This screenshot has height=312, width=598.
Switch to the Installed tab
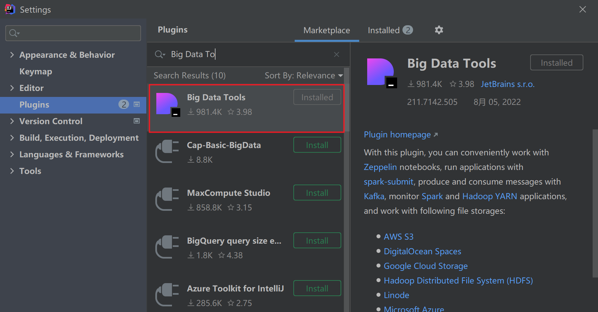[390, 31]
